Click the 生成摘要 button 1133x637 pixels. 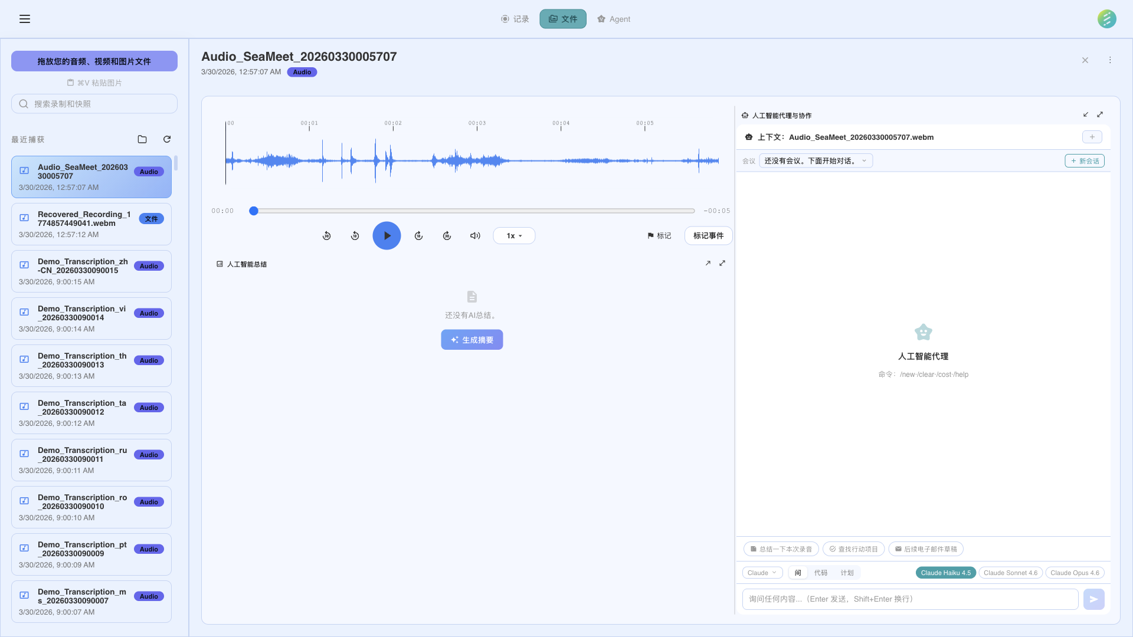(471, 340)
